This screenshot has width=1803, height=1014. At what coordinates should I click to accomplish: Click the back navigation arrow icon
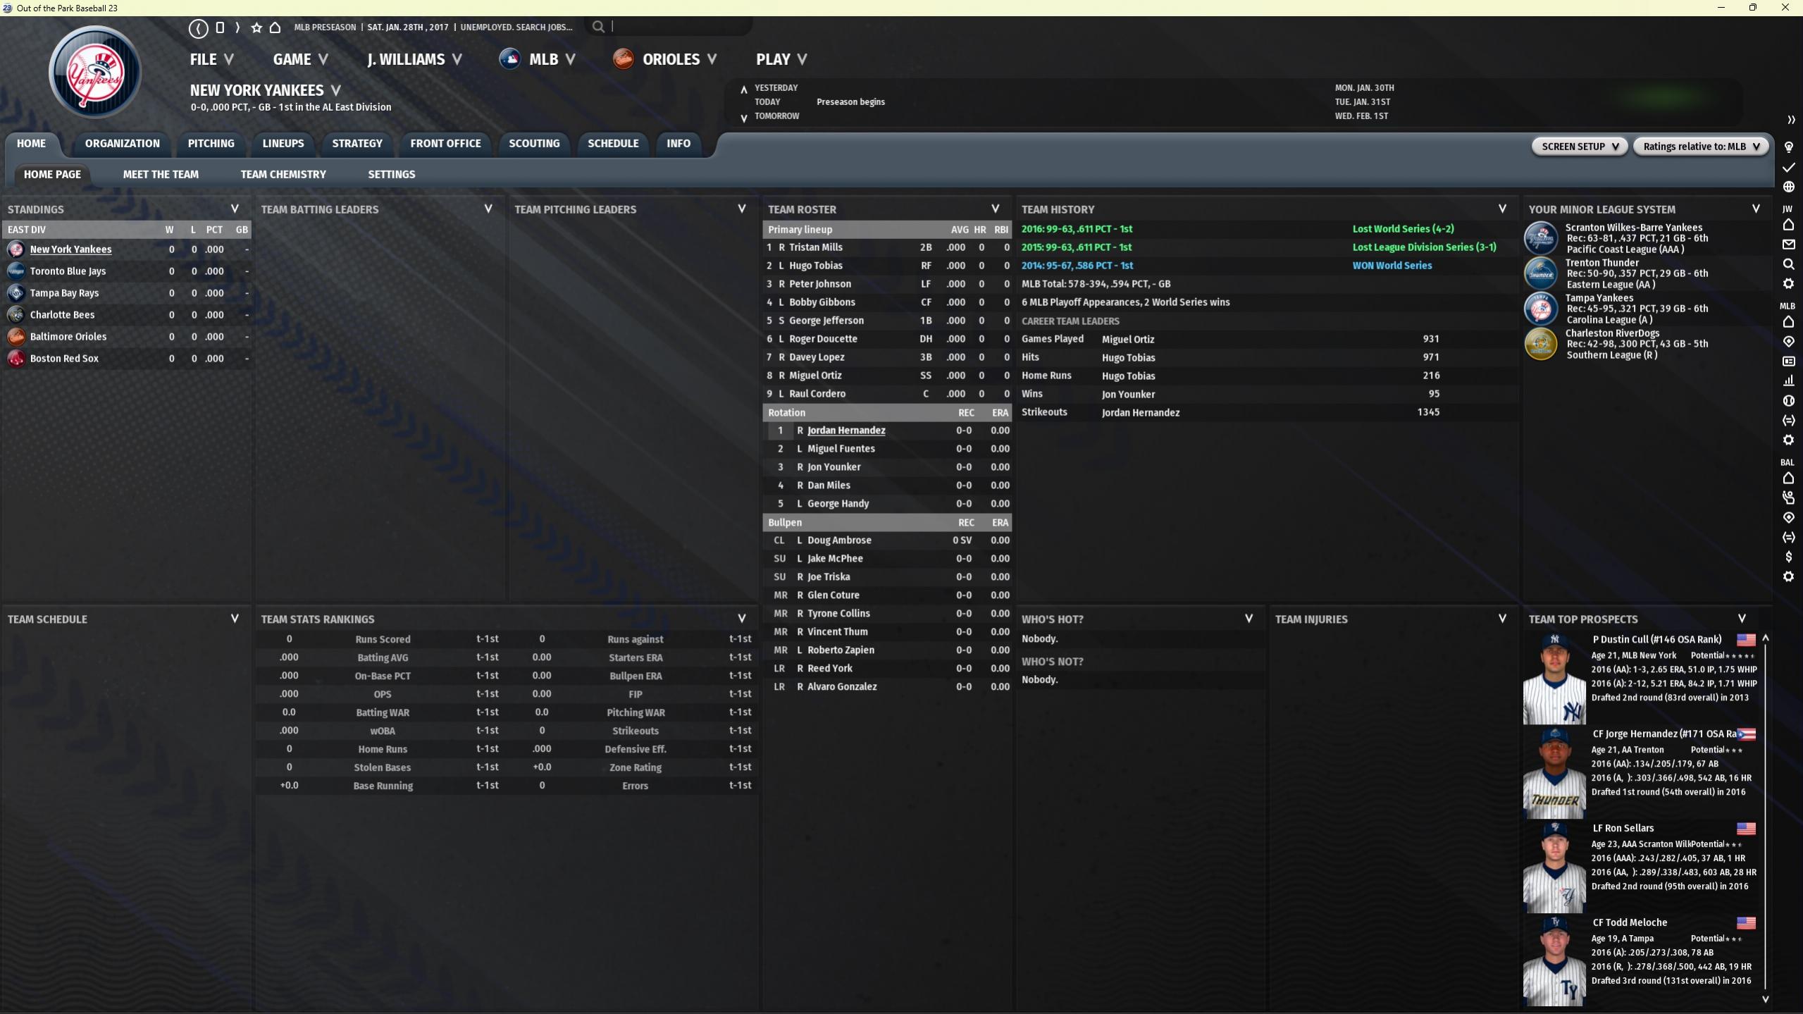(198, 27)
